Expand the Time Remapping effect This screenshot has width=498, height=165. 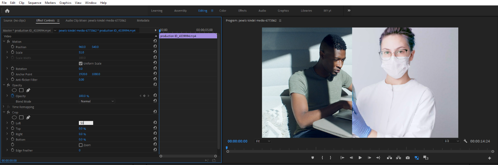pos(4,107)
